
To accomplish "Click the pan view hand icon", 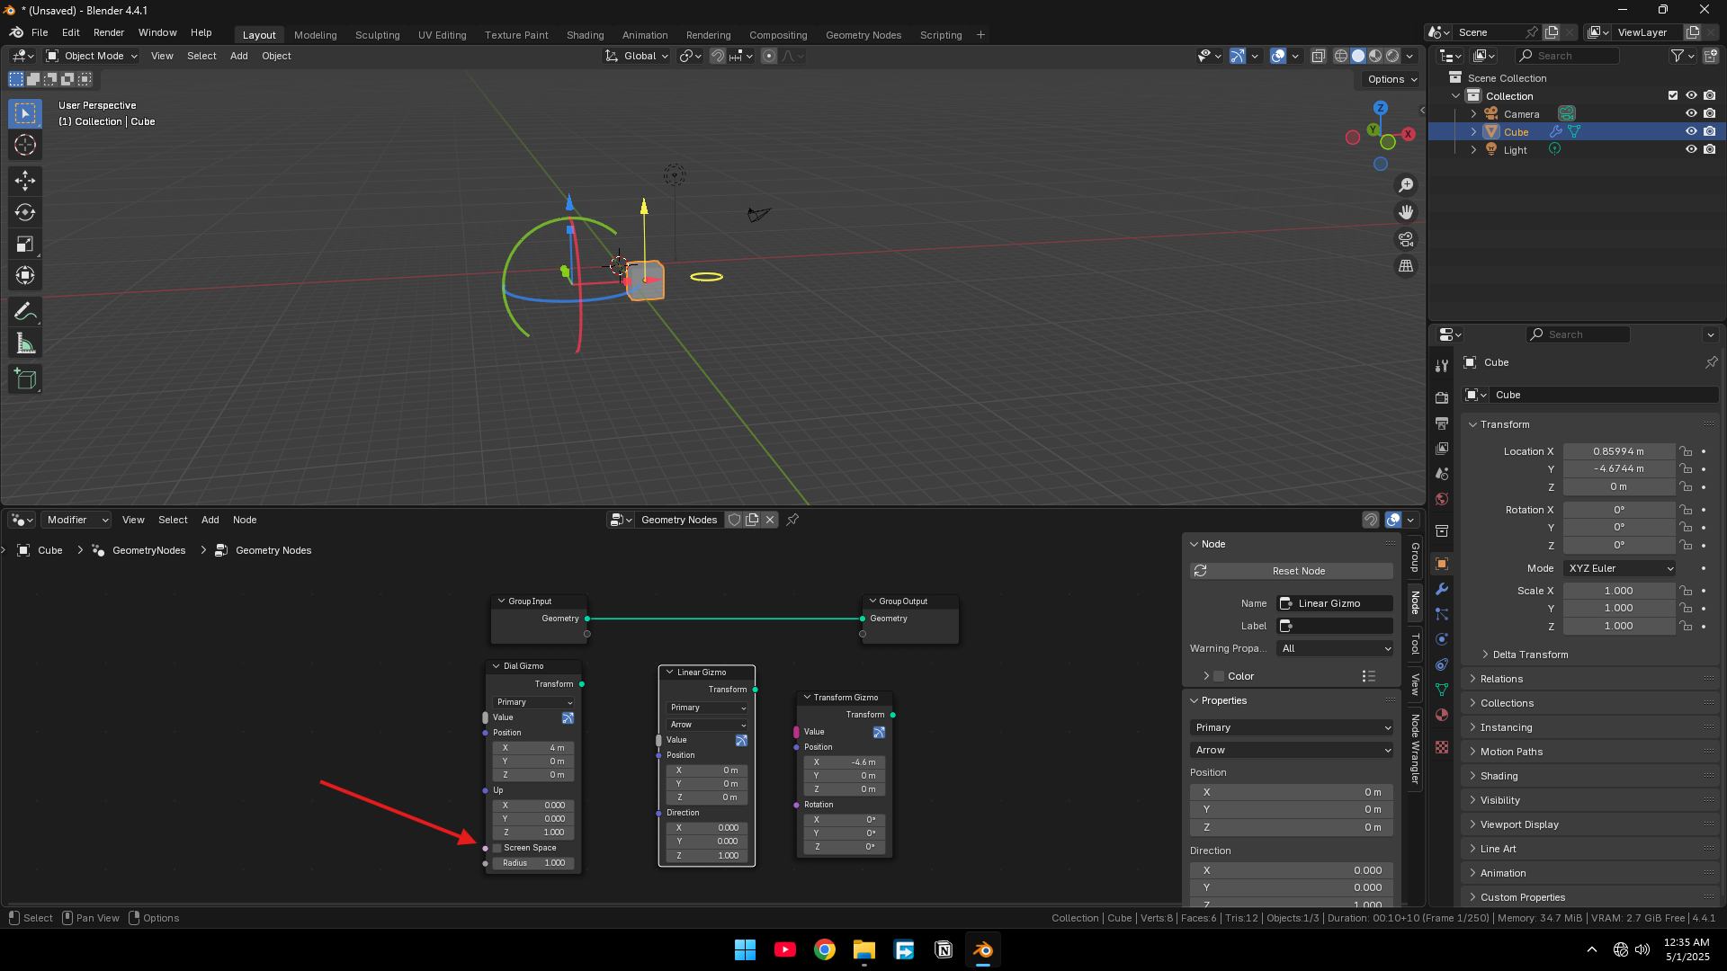I will [1406, 212].
